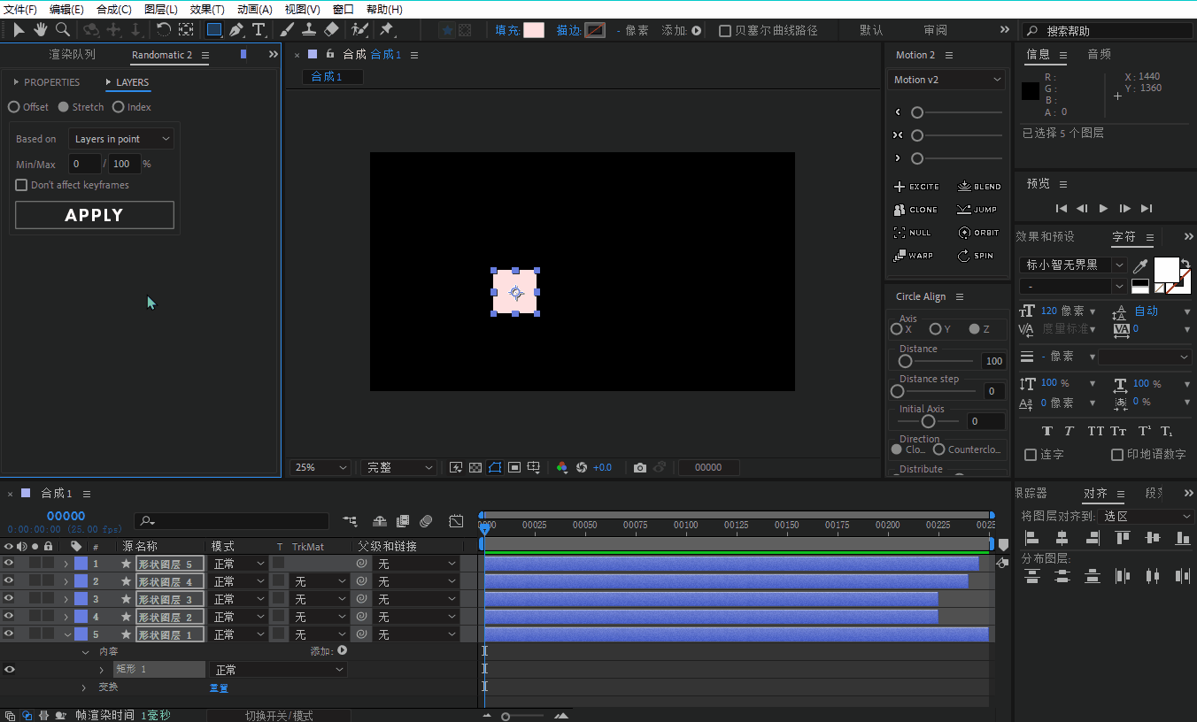Click the 重置 reset link
The width and height of the screenshot is (1197, 722).
click(x=219, y=688)
